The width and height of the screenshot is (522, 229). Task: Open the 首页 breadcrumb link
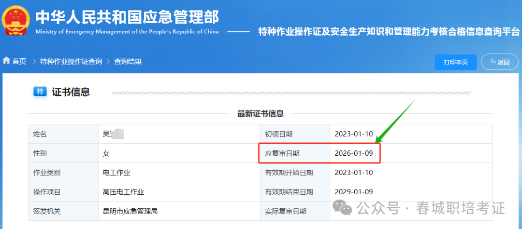pyautogui.click(x=19, y=61)
